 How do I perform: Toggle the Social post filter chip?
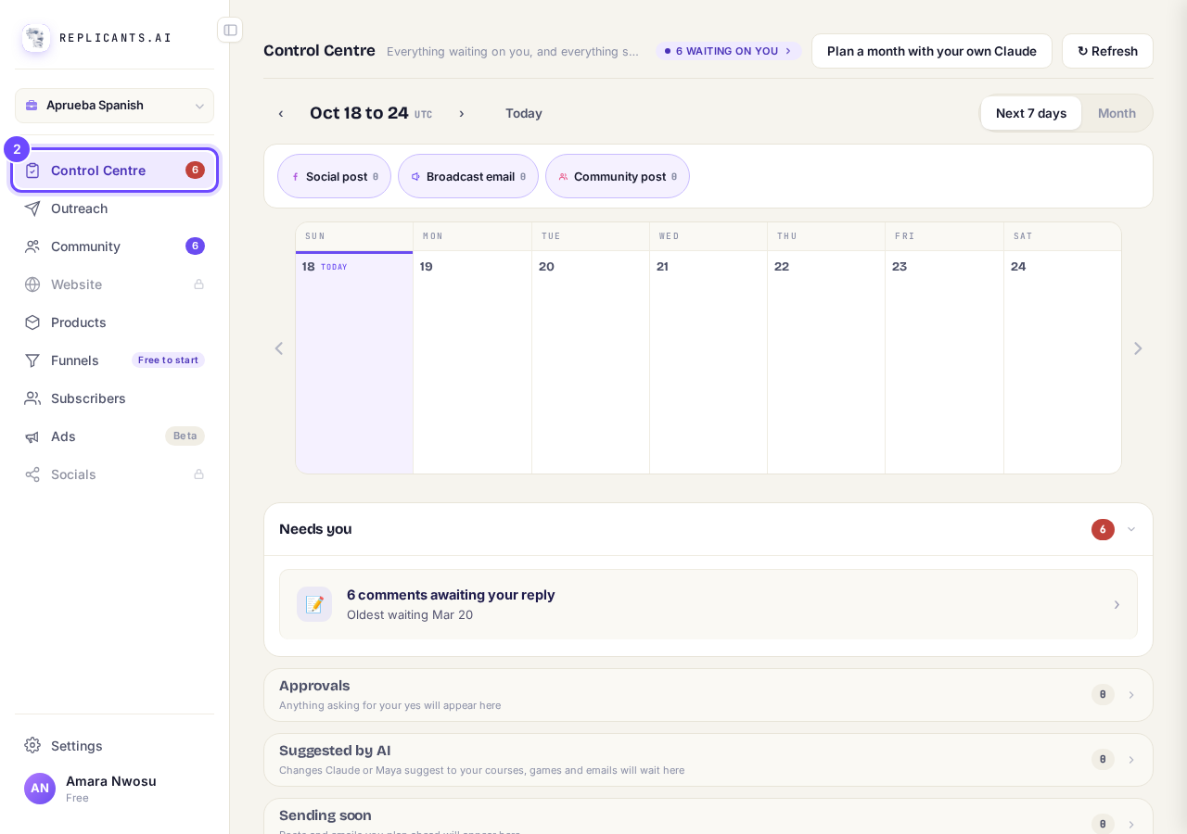tap(334, 176)
